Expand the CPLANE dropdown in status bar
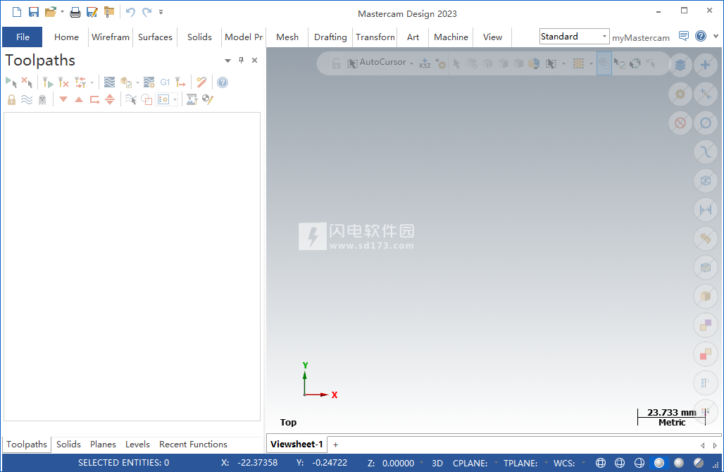Viewport: 724px width, 472px height. (496, 463)
